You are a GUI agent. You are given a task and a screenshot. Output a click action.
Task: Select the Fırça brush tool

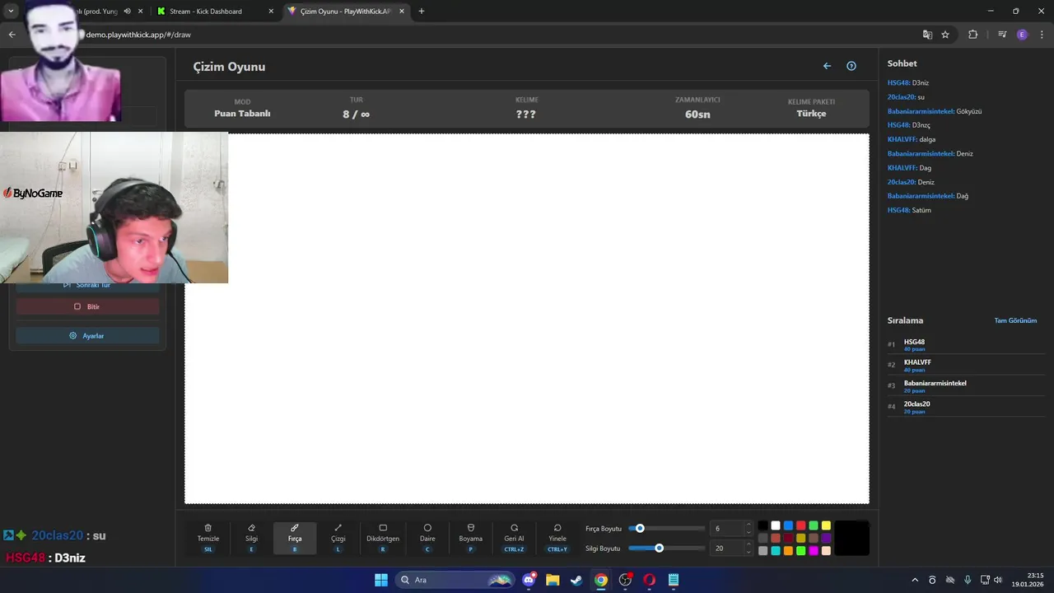tap(295, 538)
